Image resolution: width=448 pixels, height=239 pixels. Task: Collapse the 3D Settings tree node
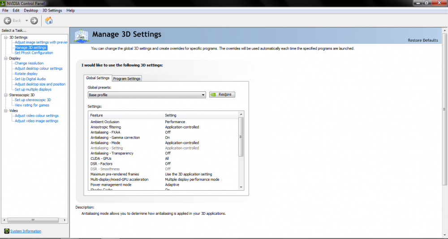(6, 38)
